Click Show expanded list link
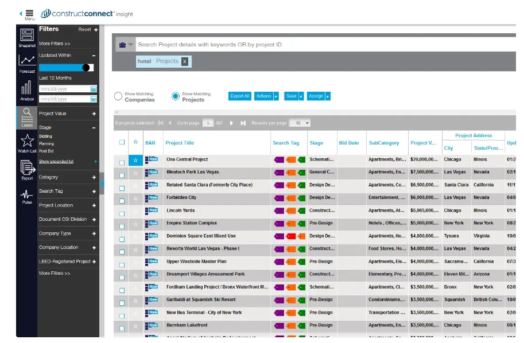This screenshot has height=343, width=524. (56, 161)
